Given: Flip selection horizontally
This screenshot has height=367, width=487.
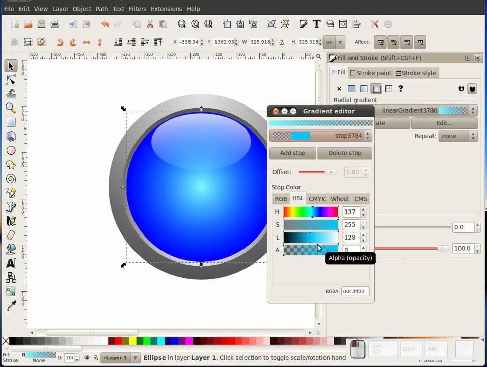Looking at the screenshot, I should tap(86, 42).
